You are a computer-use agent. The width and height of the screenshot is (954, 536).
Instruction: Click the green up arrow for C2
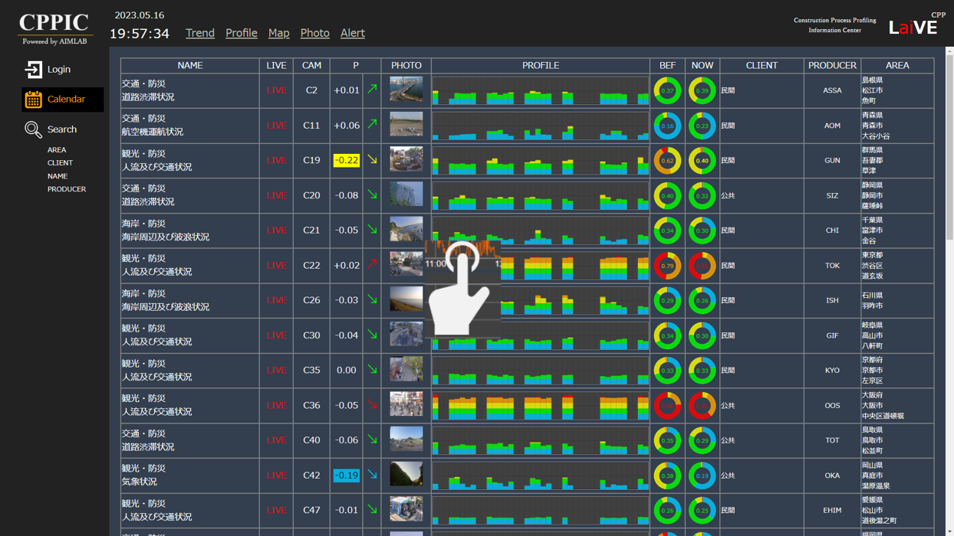pos(372,90)
